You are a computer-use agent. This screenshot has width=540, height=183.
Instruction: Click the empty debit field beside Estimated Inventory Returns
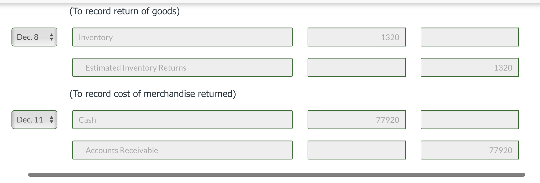tap(356, 67)
